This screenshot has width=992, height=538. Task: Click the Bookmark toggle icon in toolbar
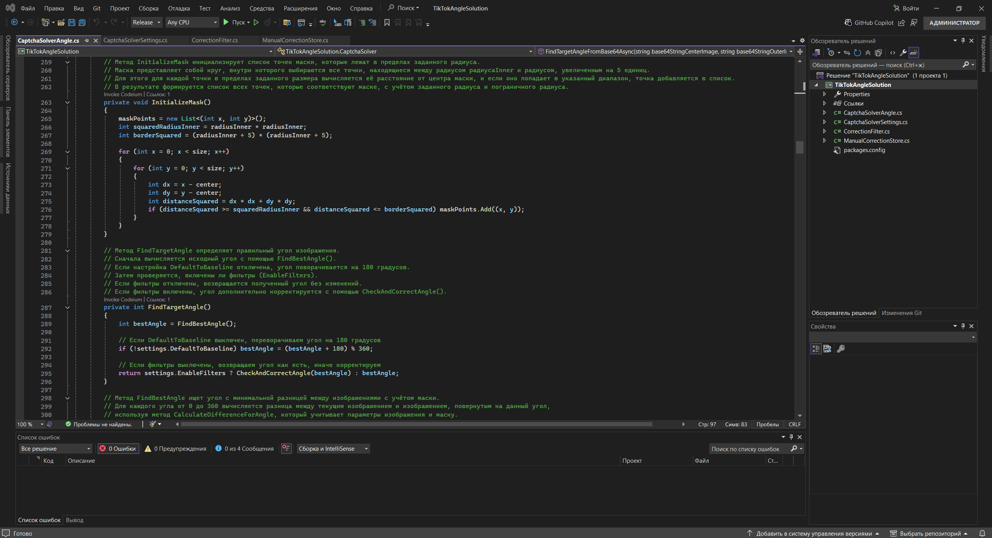click(x=387, y=22)
